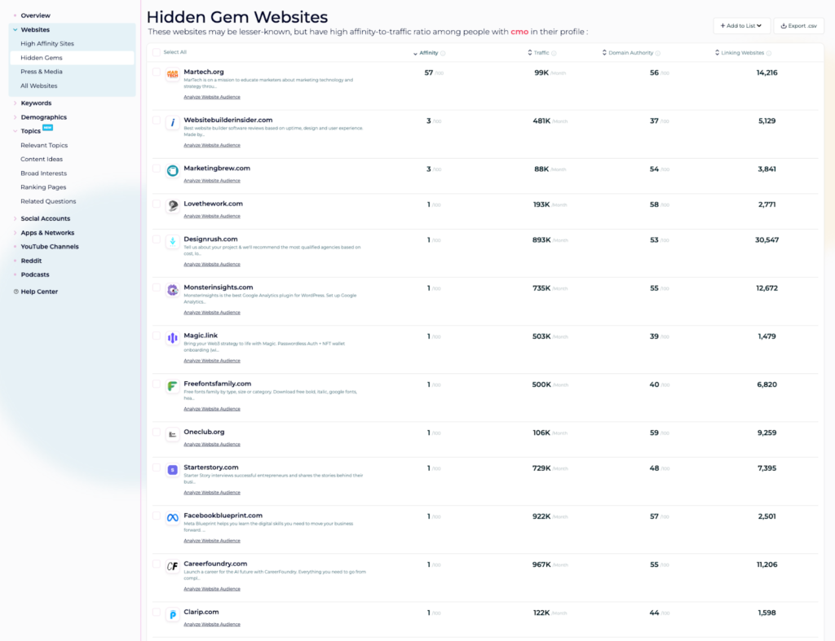Click the Help Center icon in sidebar

coord(15,292)
